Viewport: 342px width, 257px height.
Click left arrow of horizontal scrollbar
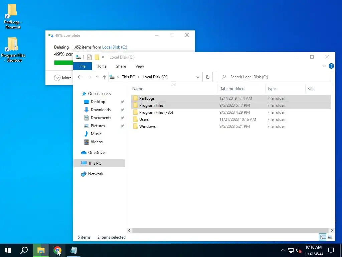click(129, 230)
